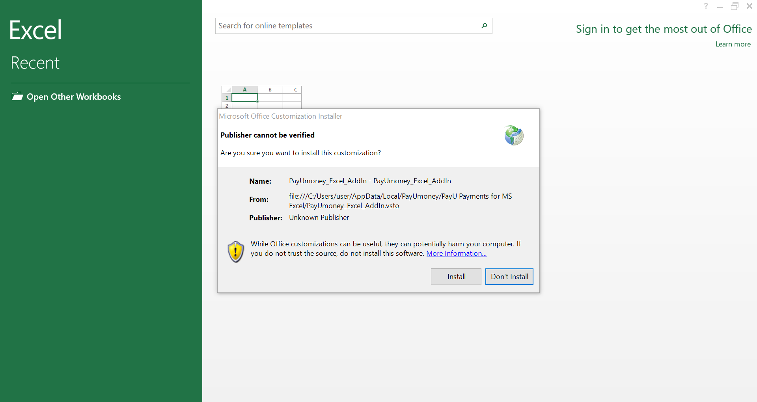Image resolution: width=757 pixels, height=402 pixels.
Task: Click the Unknown Publisher text
Action: click(x=319, y=218)
